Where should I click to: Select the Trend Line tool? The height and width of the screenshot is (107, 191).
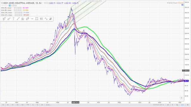pos(18,19)
